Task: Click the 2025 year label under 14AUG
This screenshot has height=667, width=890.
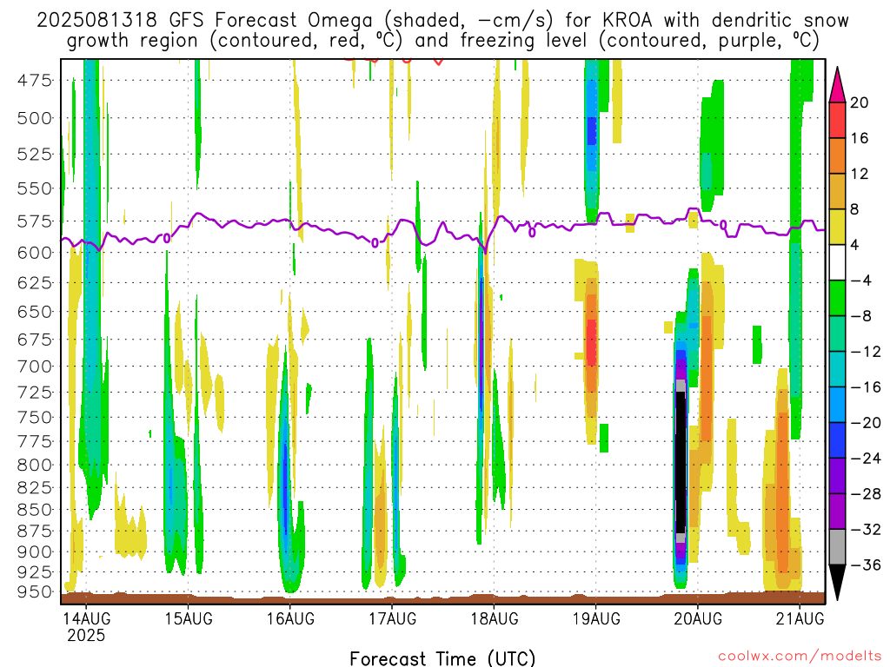Action: point(86,635)
